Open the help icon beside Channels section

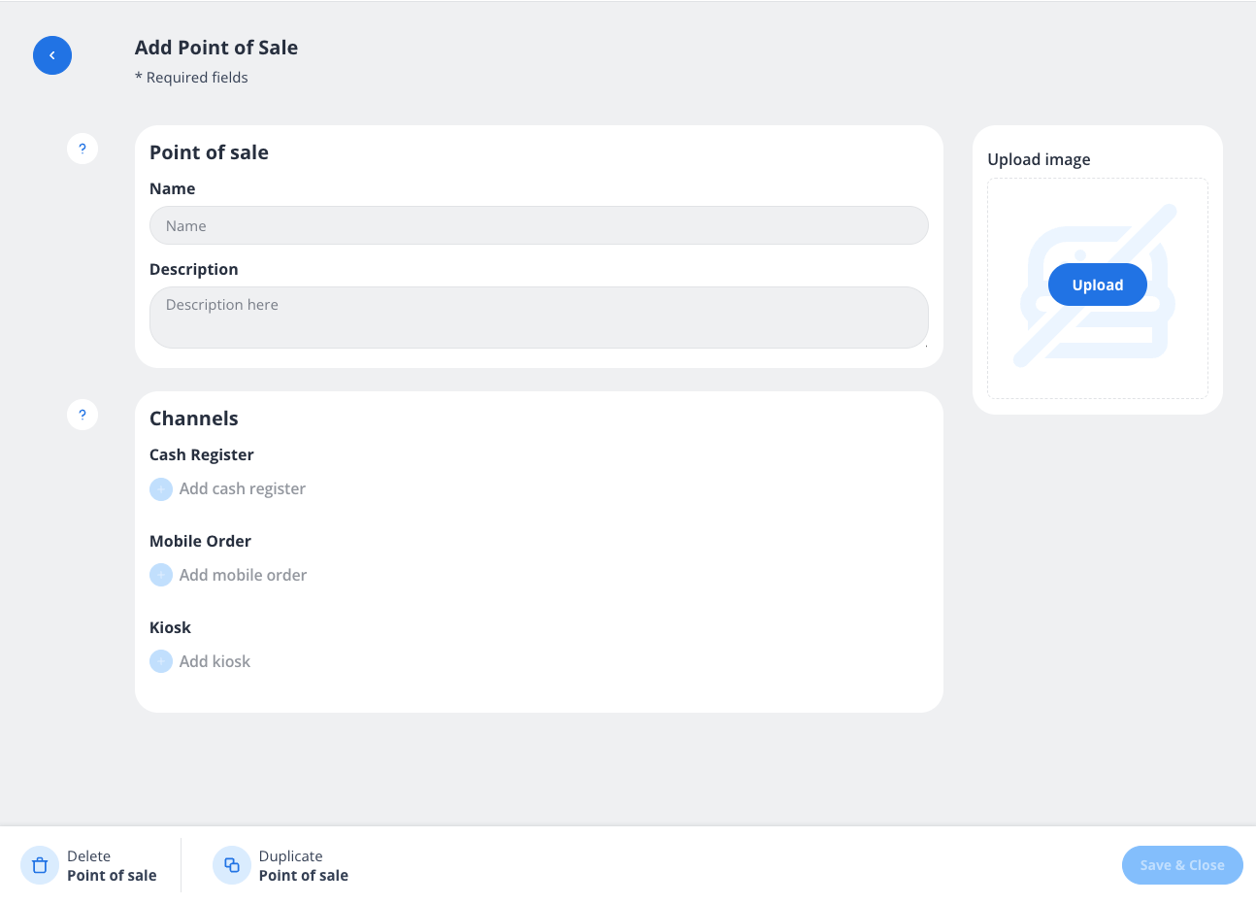[83, 414]
